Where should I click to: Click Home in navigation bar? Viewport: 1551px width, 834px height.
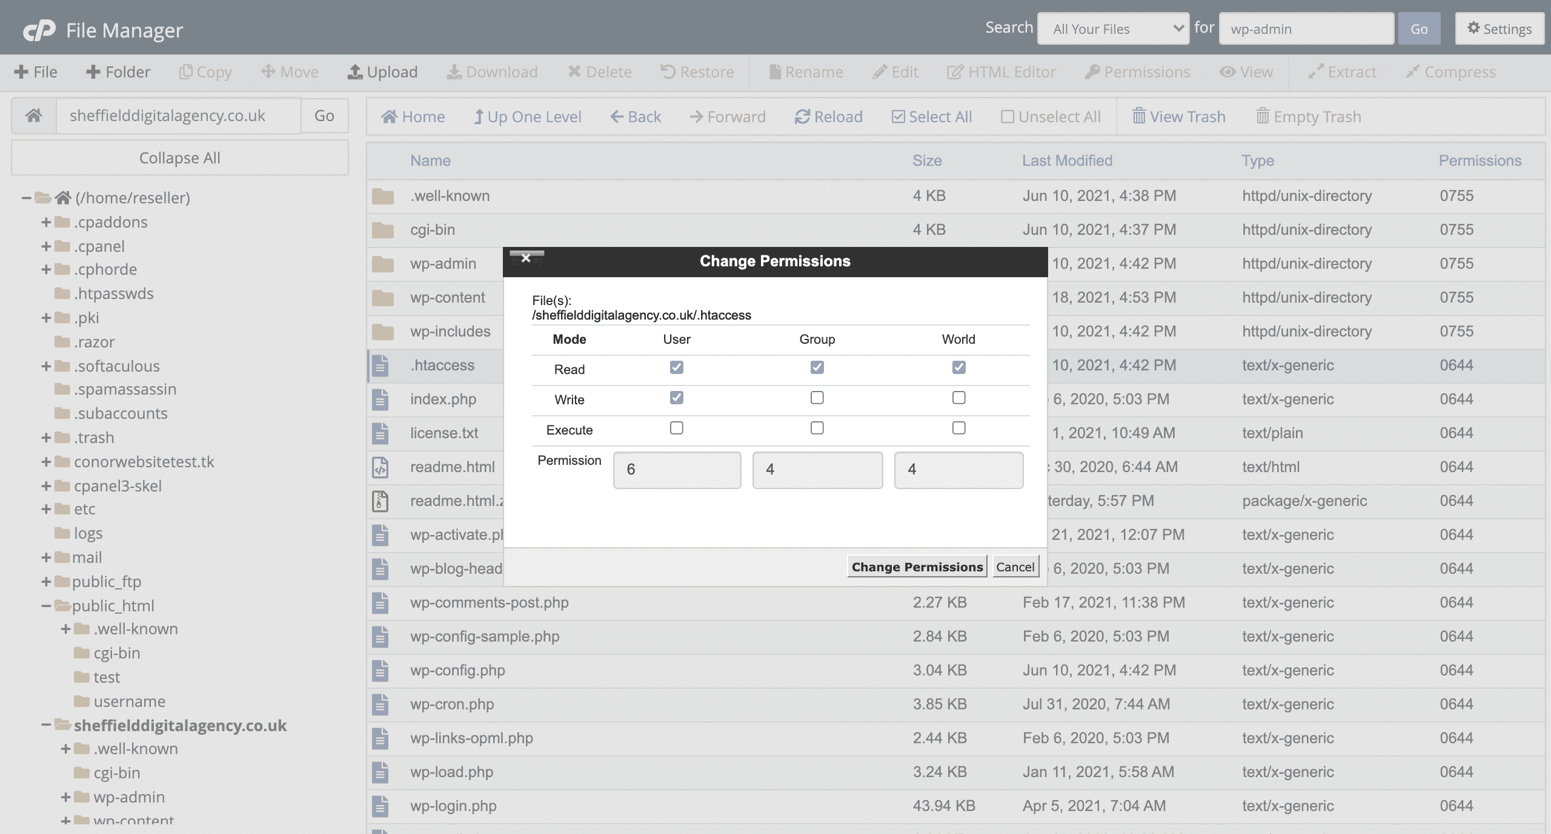pyautogui.click(x=413, y=116)
